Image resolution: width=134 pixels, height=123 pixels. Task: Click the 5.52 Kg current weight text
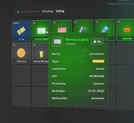[60, 11]
